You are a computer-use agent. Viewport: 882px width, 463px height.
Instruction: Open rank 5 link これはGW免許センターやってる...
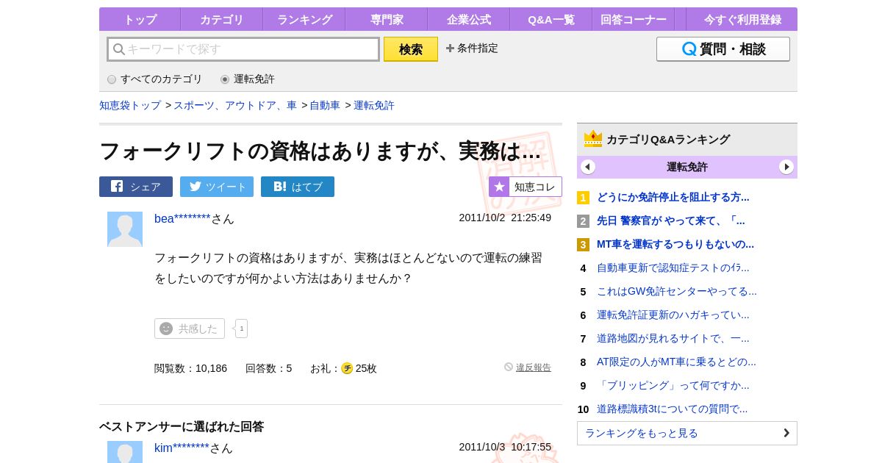[x=677, y=291]
